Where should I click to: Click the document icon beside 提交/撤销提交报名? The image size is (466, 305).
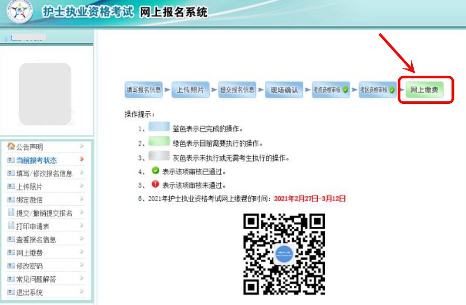point(11,213)
